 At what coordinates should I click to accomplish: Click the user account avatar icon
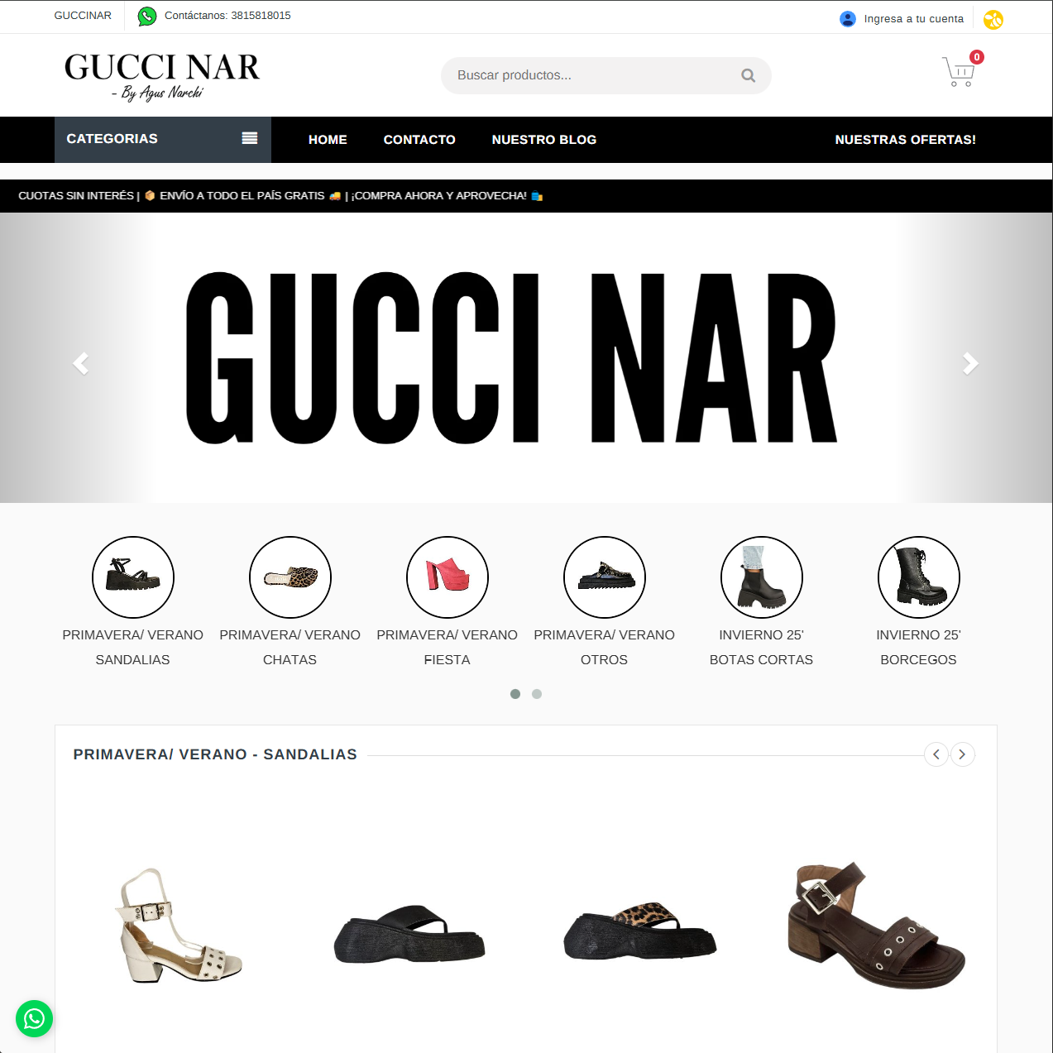tap(848, 19)
